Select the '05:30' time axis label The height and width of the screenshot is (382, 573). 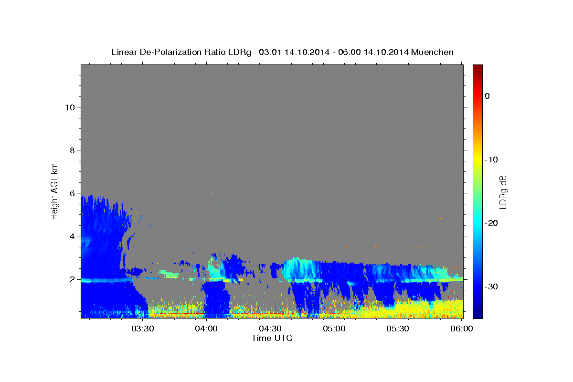tap(398, 329)
